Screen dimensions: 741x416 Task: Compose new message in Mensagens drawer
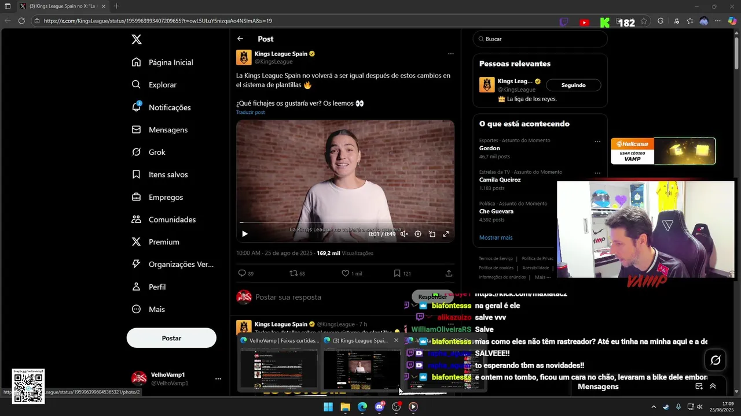699,387
